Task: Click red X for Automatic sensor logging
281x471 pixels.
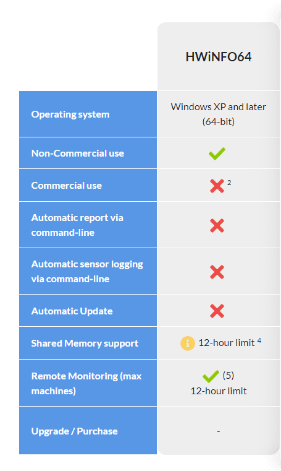Action: point(217,272)
